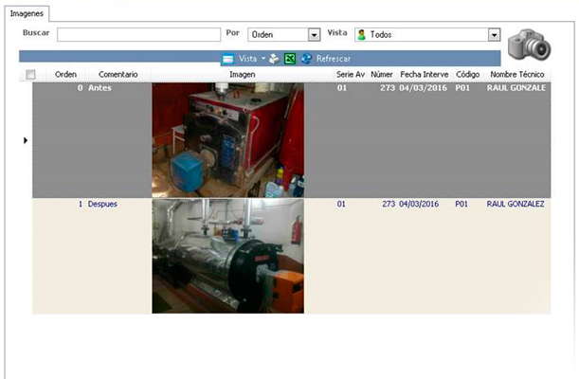Click serie 01 in Antes row
This screenshot has width=579, height=379.
tap(341, 88)
